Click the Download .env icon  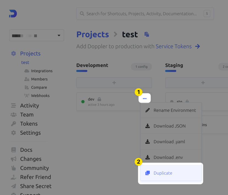pos(147,157)
